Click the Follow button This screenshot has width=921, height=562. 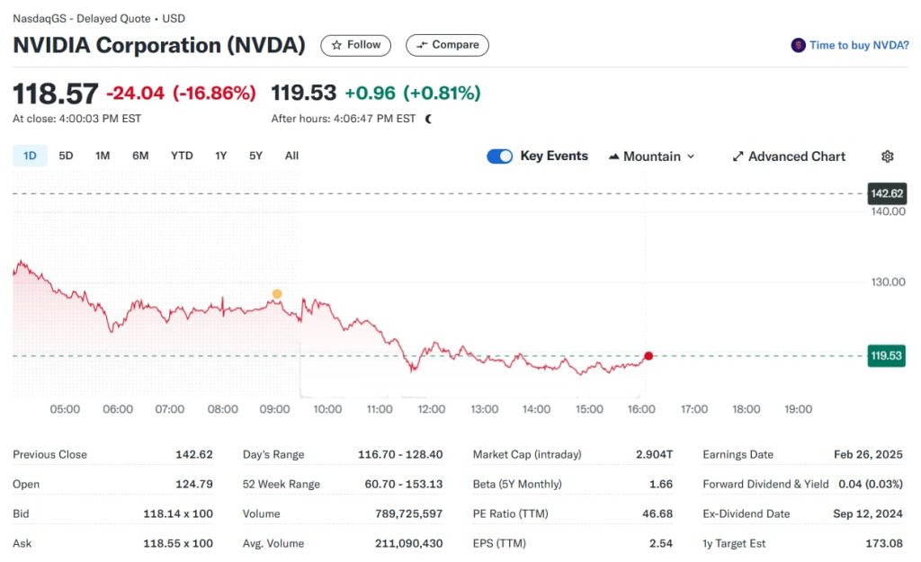355,45
